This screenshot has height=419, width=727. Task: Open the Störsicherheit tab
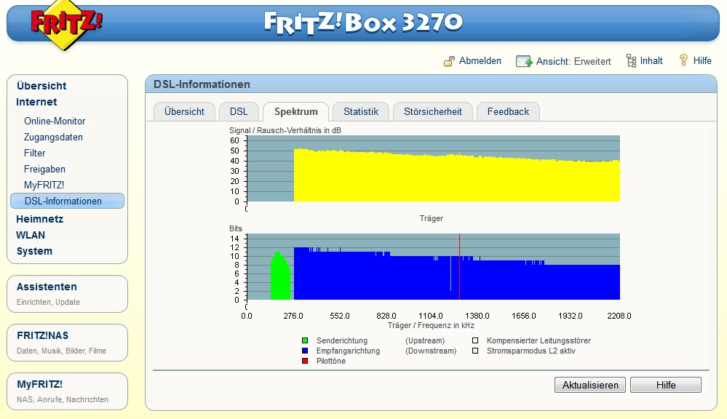(432, 112)
